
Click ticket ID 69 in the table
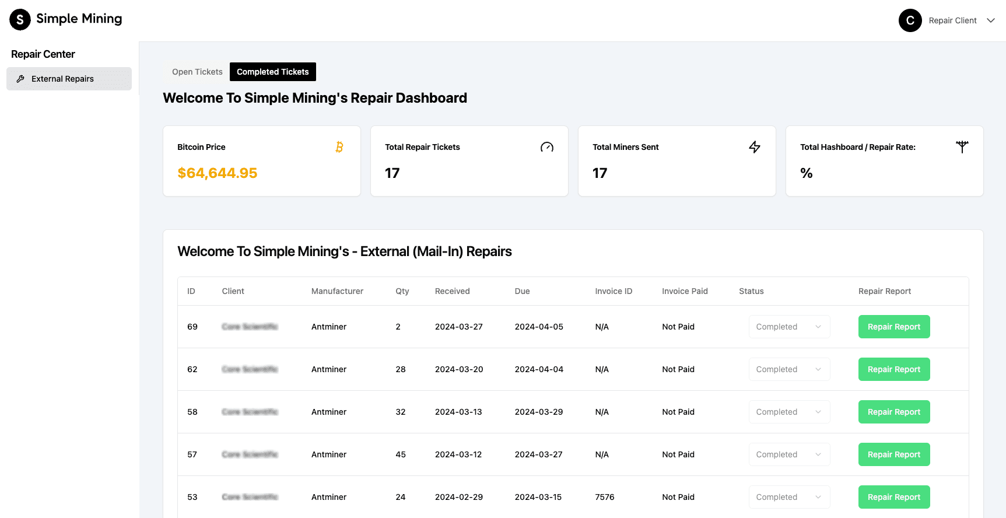192,327
